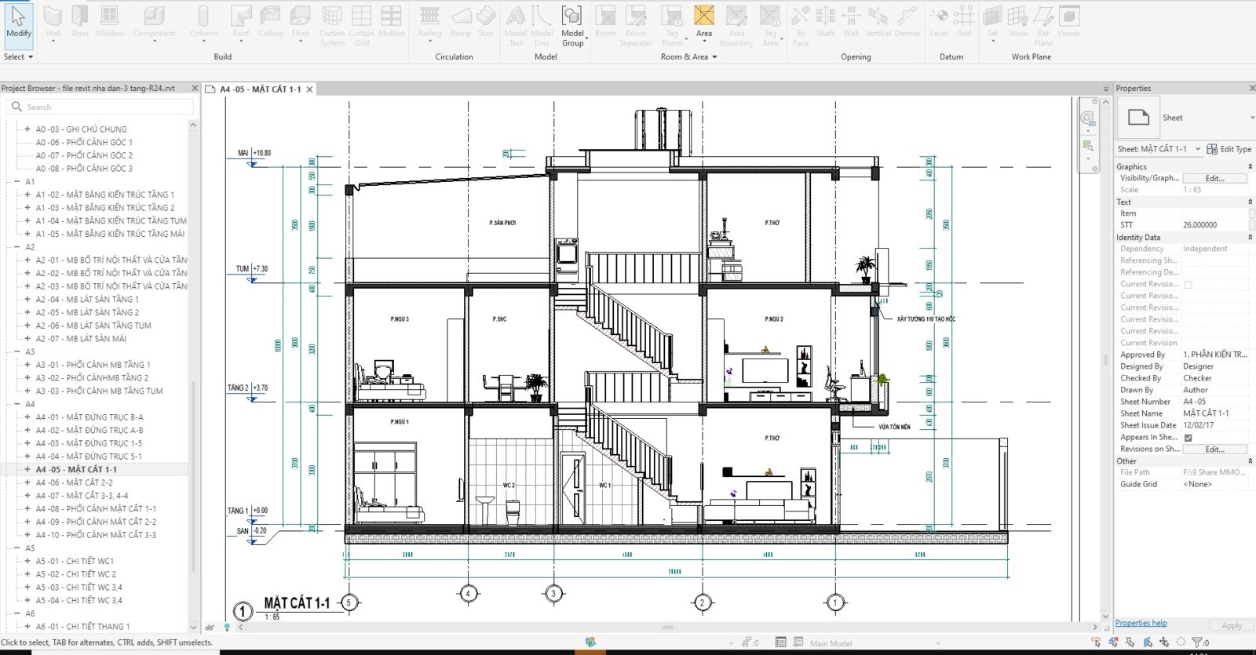This screenshot has width=1256, height=655.
Task: Choose the Ramp tool in Circulation
Action: [x=461, y=22]
